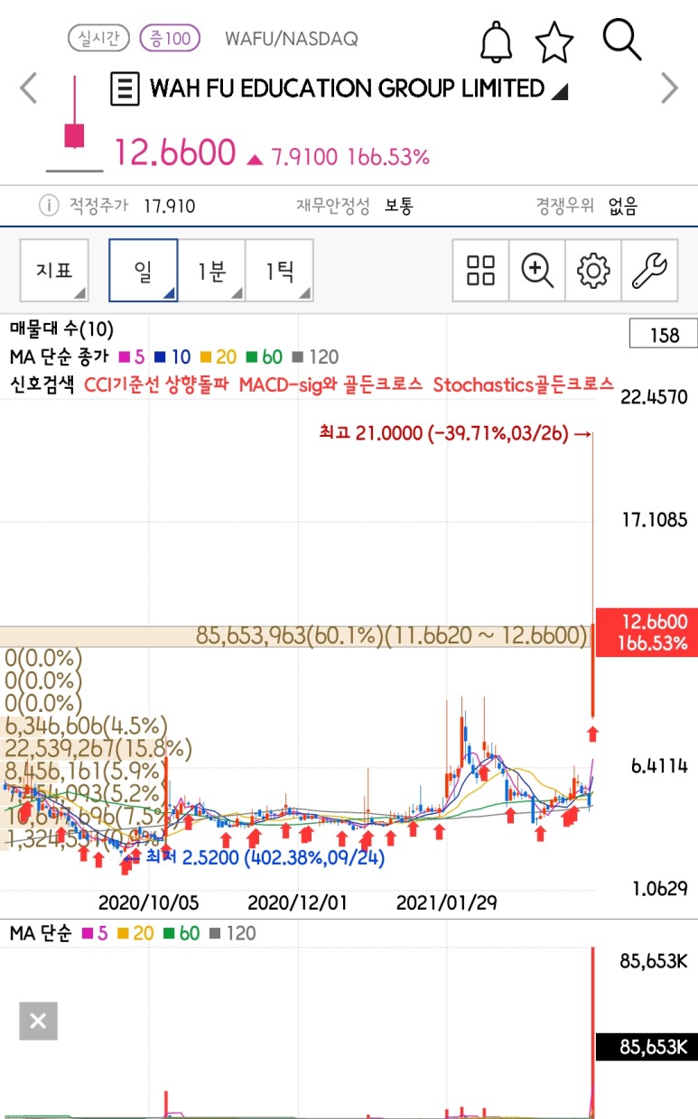Click the MA 20 yellow legend swatch
Screen dimensions: 698x1119
click(206, 357)
